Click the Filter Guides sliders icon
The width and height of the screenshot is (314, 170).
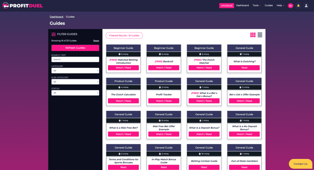point(53,34)
